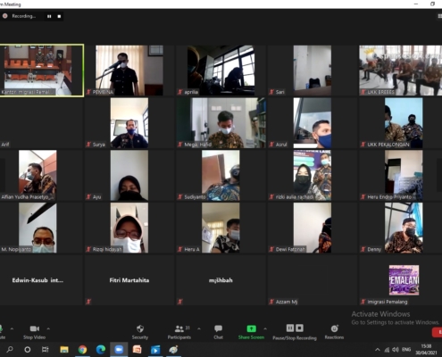Open the Participants panel
The image size is (442, 357).
pyautogui.click(x=179, y=332)
